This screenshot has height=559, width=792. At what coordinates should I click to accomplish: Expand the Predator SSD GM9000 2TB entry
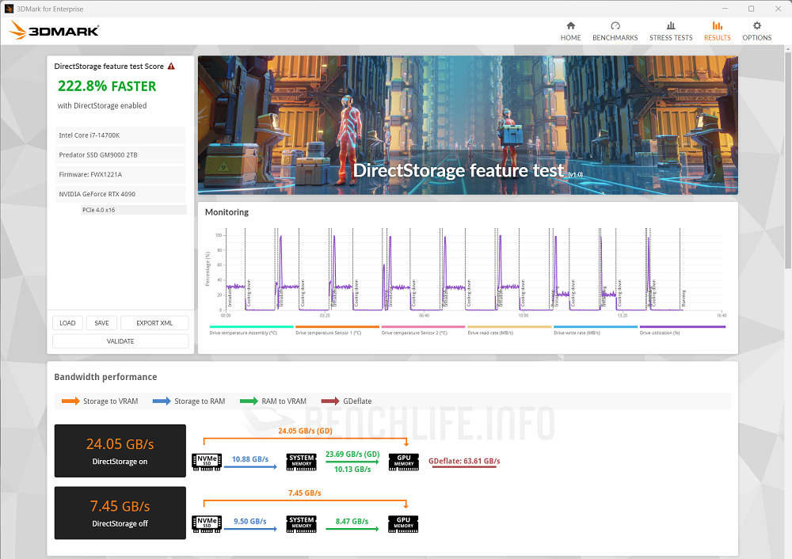pyautogui.click(x=120, y=154)
